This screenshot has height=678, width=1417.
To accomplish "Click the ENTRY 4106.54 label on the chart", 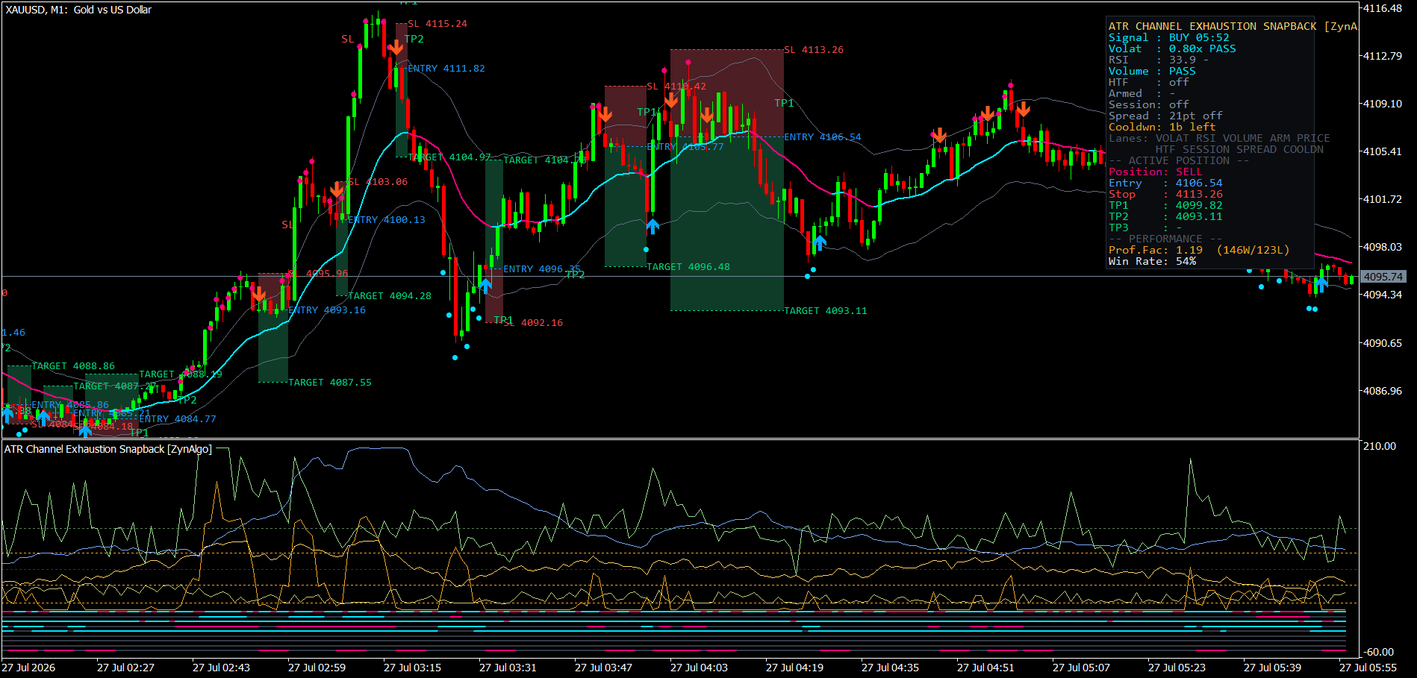I will [823, 137].
